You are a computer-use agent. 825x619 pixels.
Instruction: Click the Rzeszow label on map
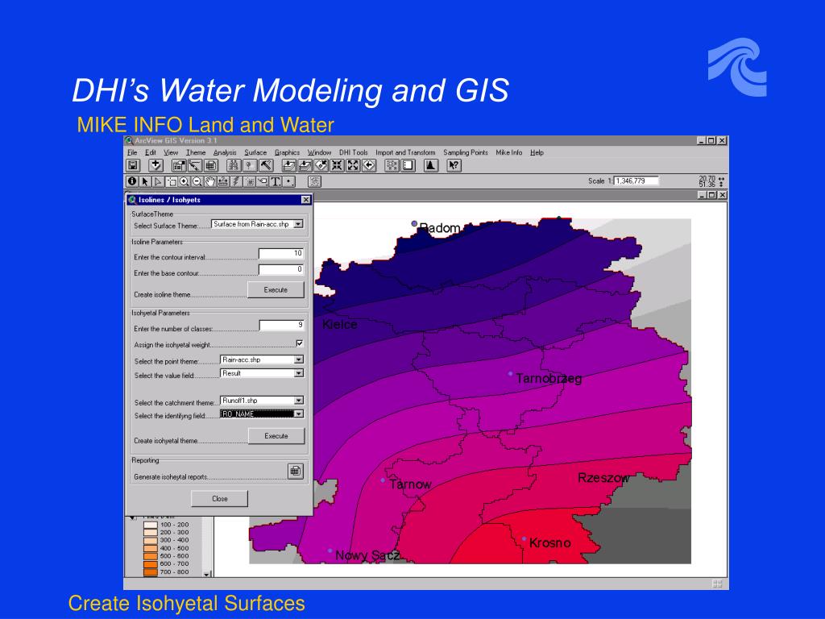point(603,478)
